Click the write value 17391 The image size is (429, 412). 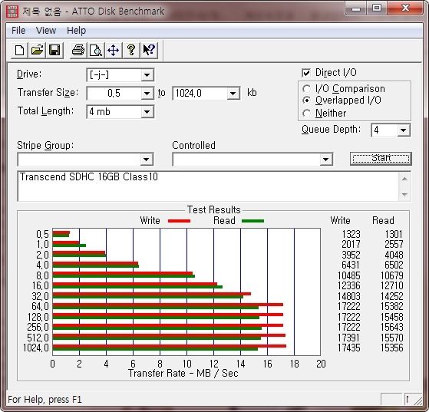[x=349, y=338]
